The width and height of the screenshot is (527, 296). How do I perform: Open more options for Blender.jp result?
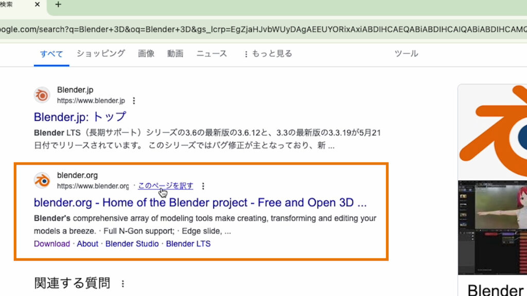pyautogui.click(x=134, y=101)
